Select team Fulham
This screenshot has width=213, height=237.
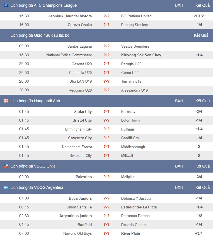click(x=128, y=129)
